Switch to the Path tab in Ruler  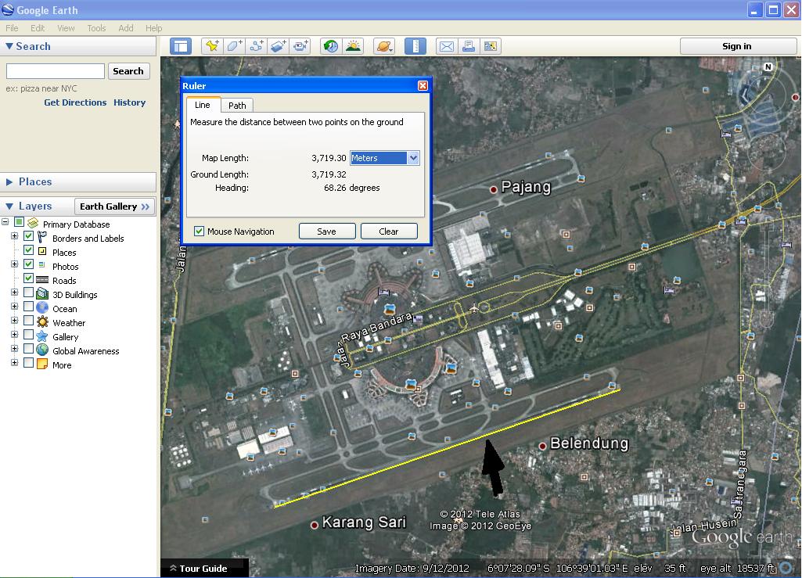[x=237, y=106]
